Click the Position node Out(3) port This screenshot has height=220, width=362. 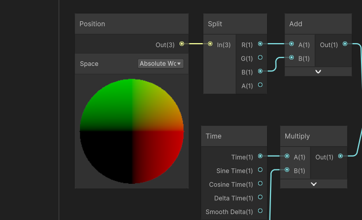click(181, 44)
